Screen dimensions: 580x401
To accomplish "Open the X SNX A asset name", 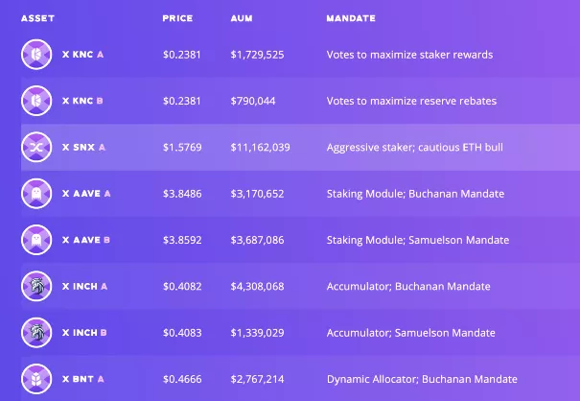I will (x=82, y=148).
